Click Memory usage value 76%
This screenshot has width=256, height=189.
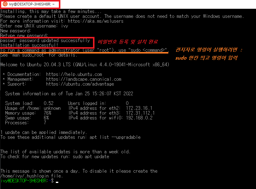[x=47, y=113]
